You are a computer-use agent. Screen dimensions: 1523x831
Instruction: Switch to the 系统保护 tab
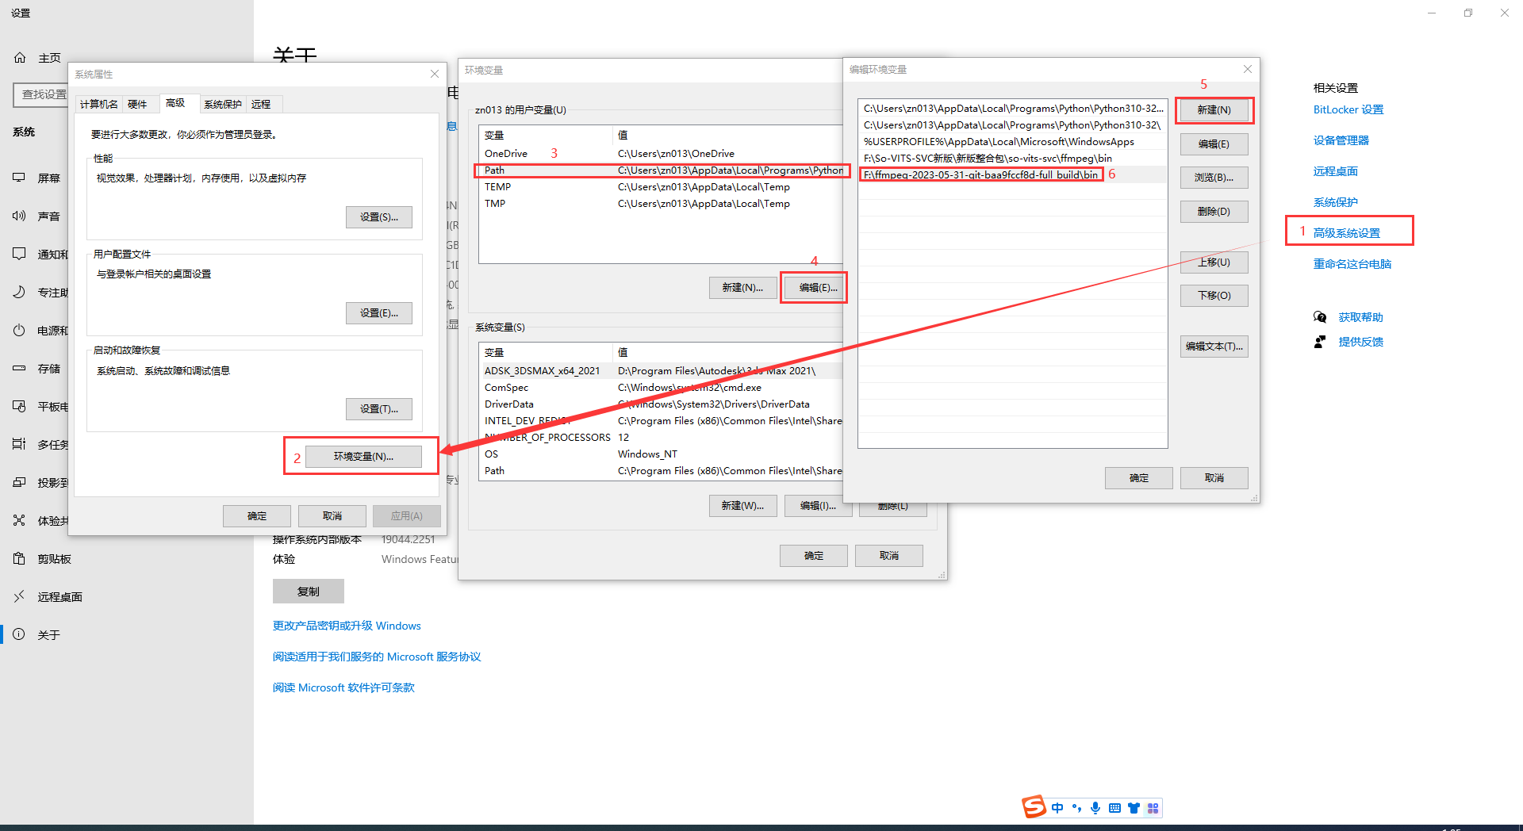(x=222, y=104)
